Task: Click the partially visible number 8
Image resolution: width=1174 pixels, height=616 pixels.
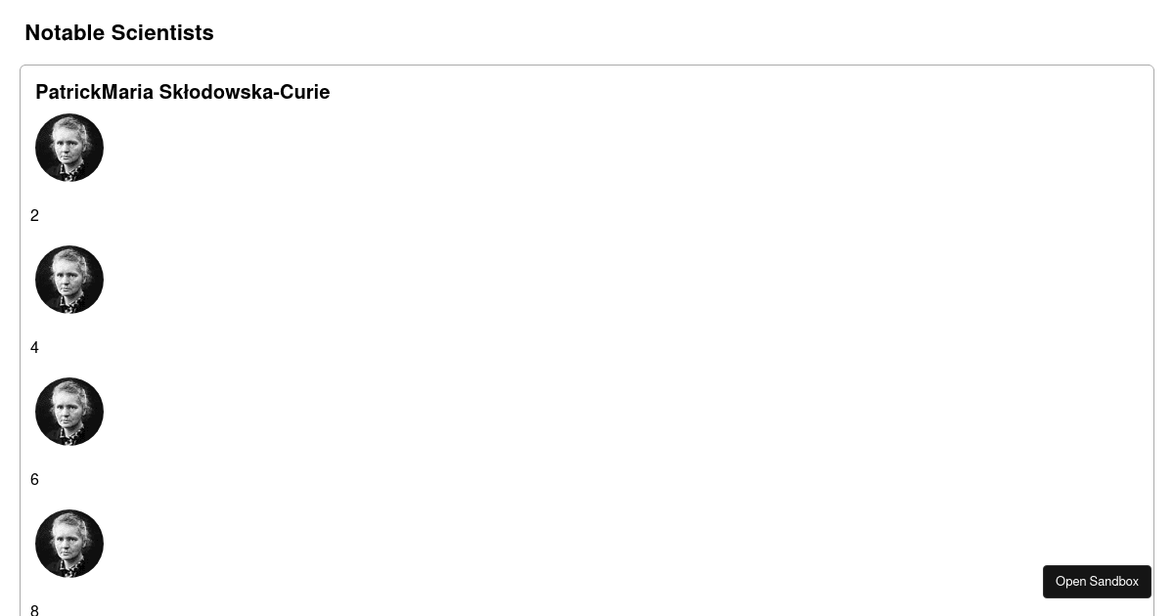Action: coord(34,610)
